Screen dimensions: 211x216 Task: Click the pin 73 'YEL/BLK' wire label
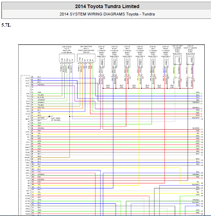pyautogui.click(x=41, y=95)
